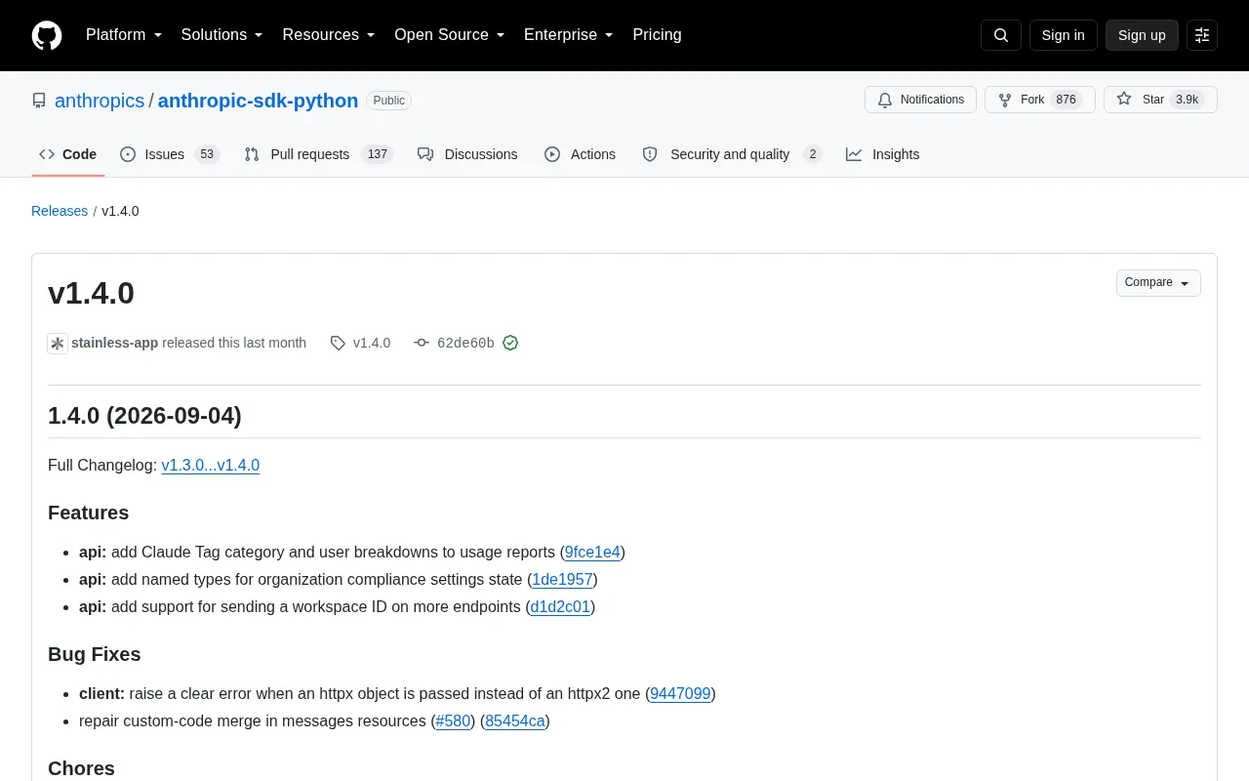Open appearance settings sliders icon
Image resolution: width=1249 pixels, height=781 pixels.
coord(1202,35)
